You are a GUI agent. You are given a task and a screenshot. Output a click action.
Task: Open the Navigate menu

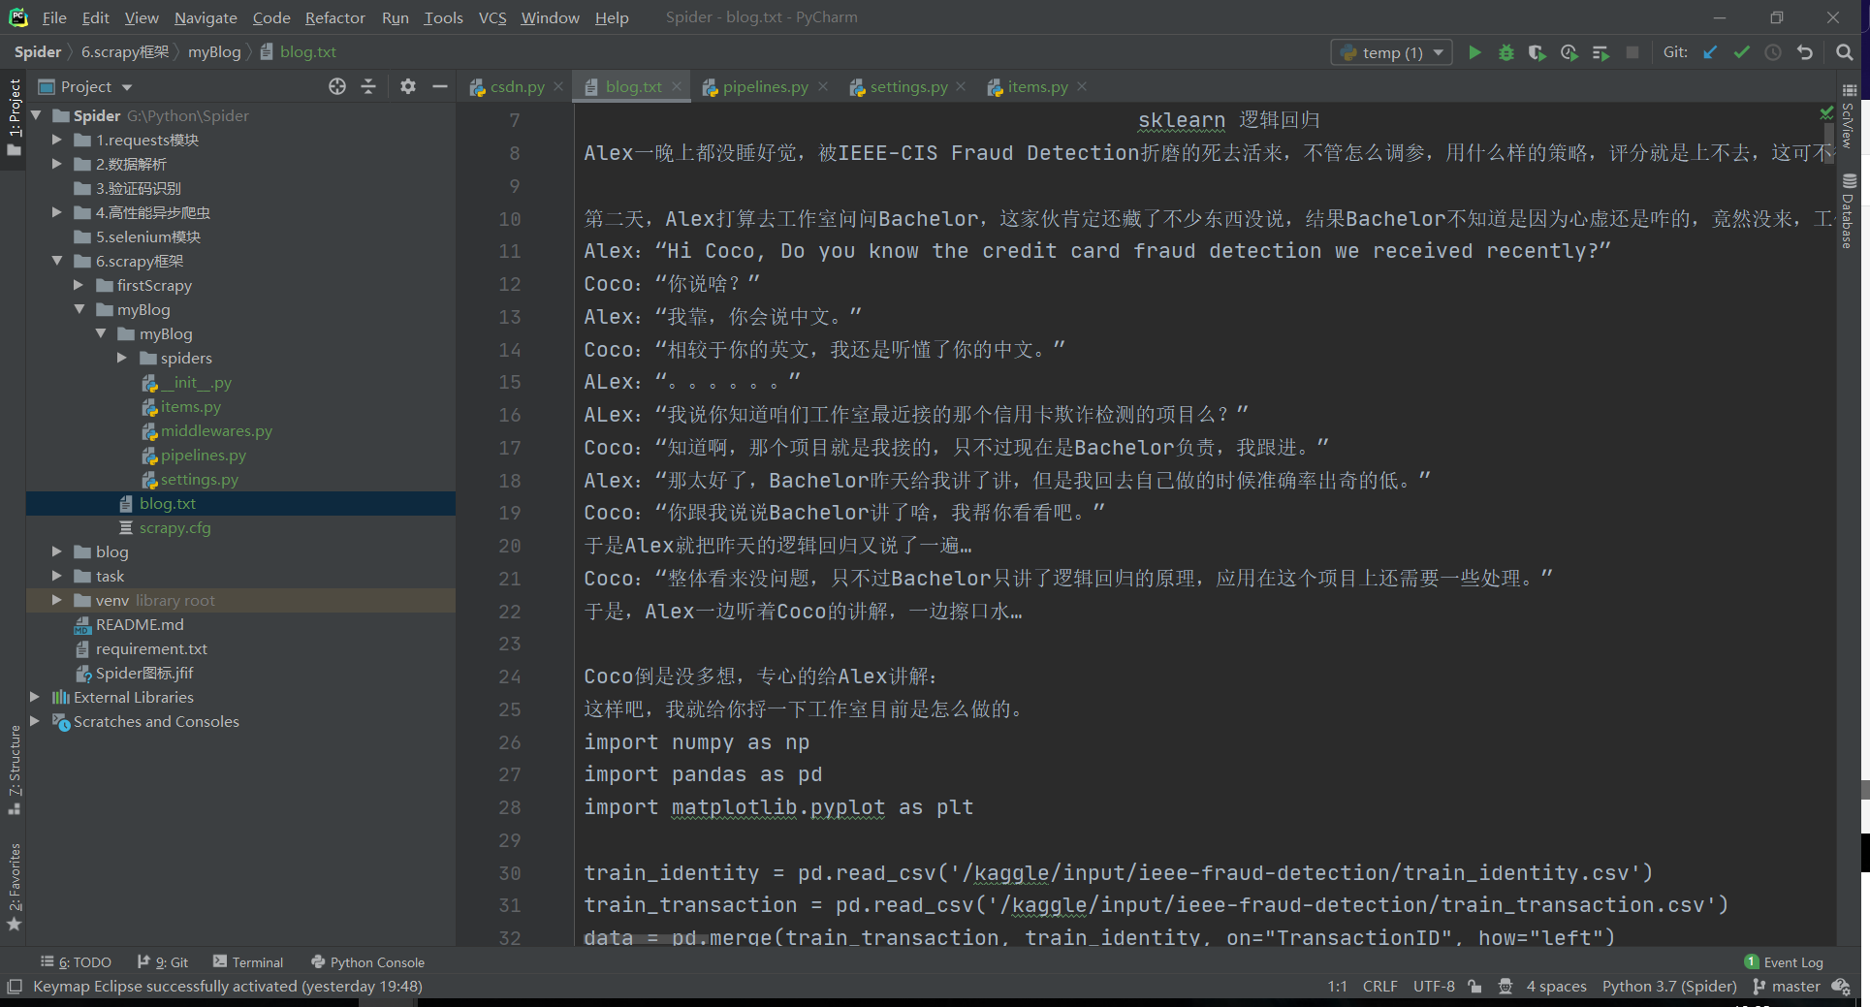(x=206, y=17)
